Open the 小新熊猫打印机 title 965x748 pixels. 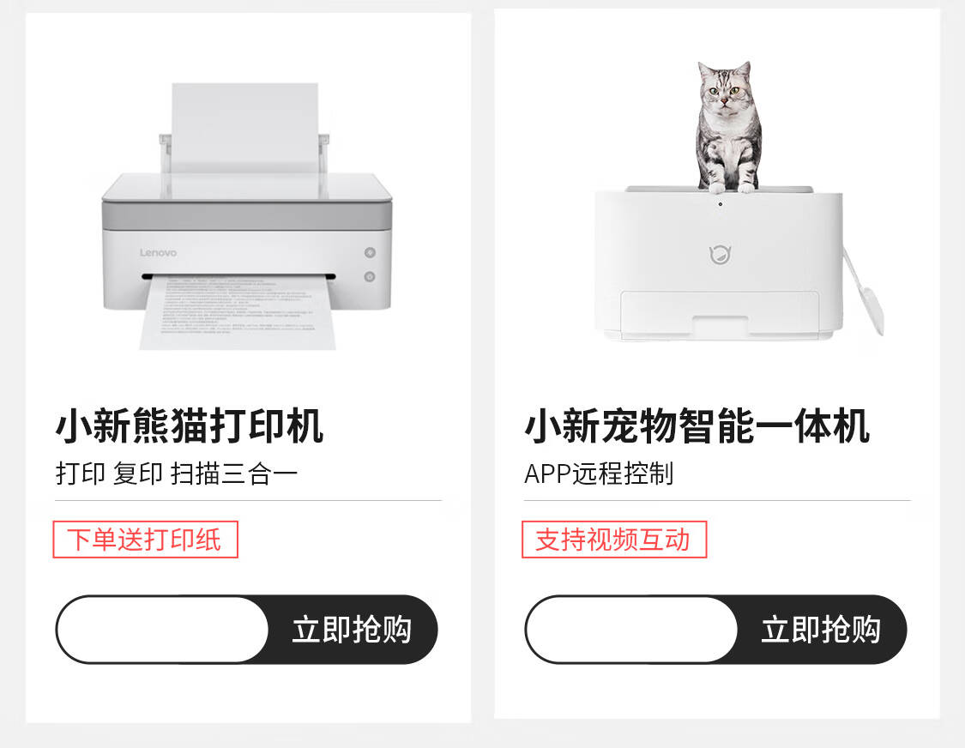pyautogui.click(x=190, y=425)
